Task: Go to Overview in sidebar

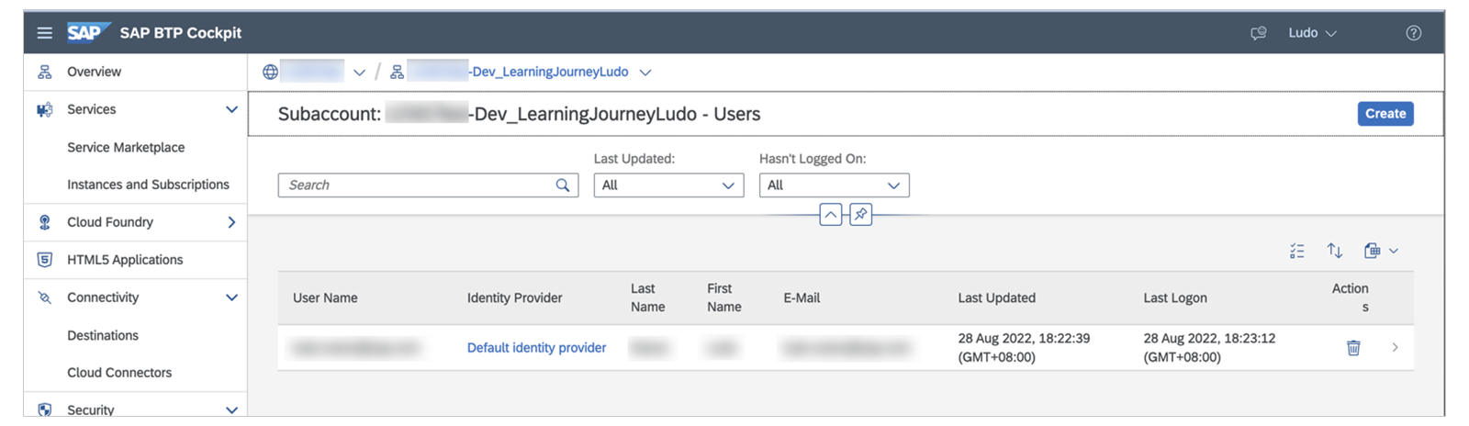Action: pos(94,72)
